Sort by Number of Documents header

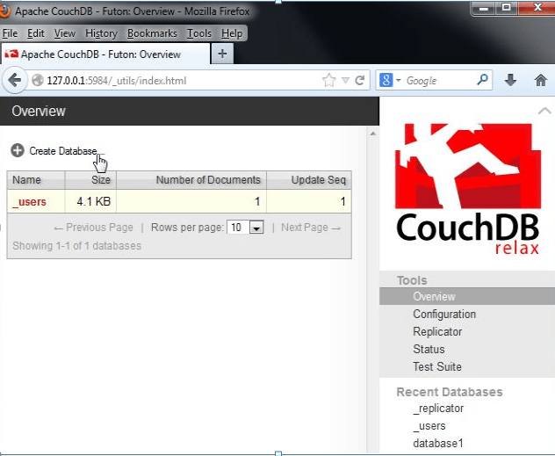[x=191, y=180]
